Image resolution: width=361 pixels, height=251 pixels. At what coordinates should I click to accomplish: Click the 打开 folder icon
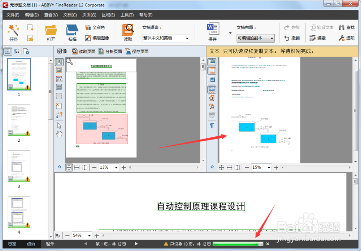pyautogui.click(x=51, y=33)
